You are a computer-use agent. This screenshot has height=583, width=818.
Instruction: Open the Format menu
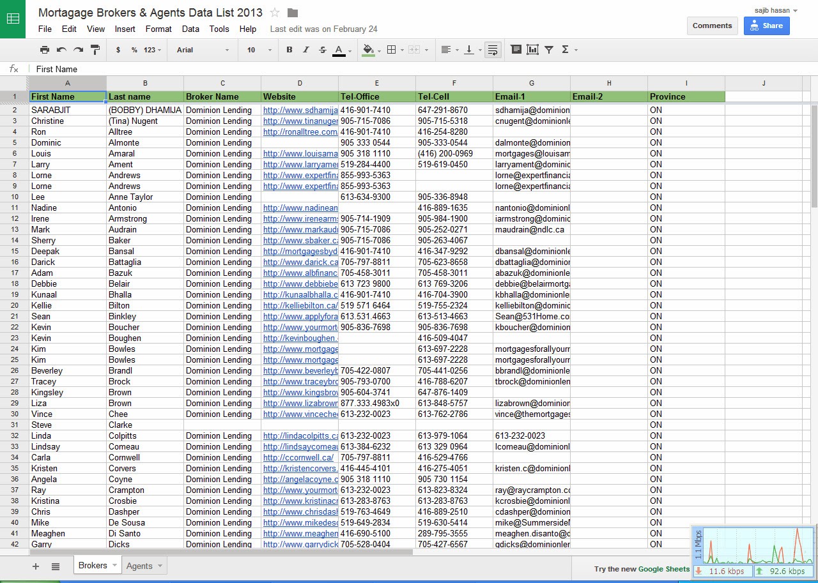(158, 29)
